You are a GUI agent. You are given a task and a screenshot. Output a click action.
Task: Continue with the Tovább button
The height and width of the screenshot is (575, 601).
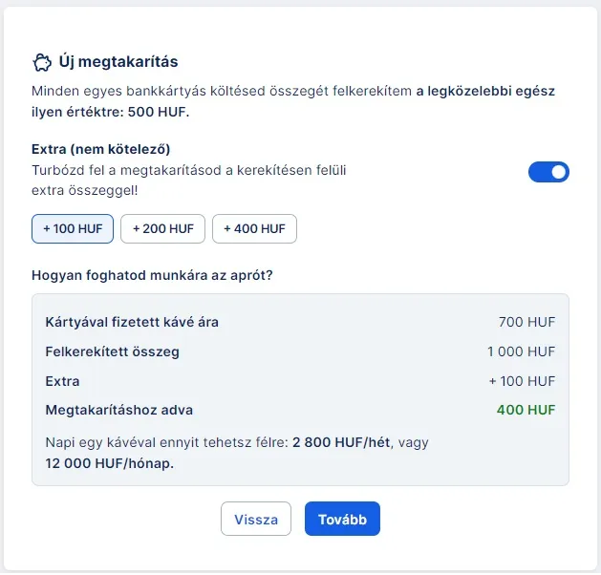click(x=342, y=519)
